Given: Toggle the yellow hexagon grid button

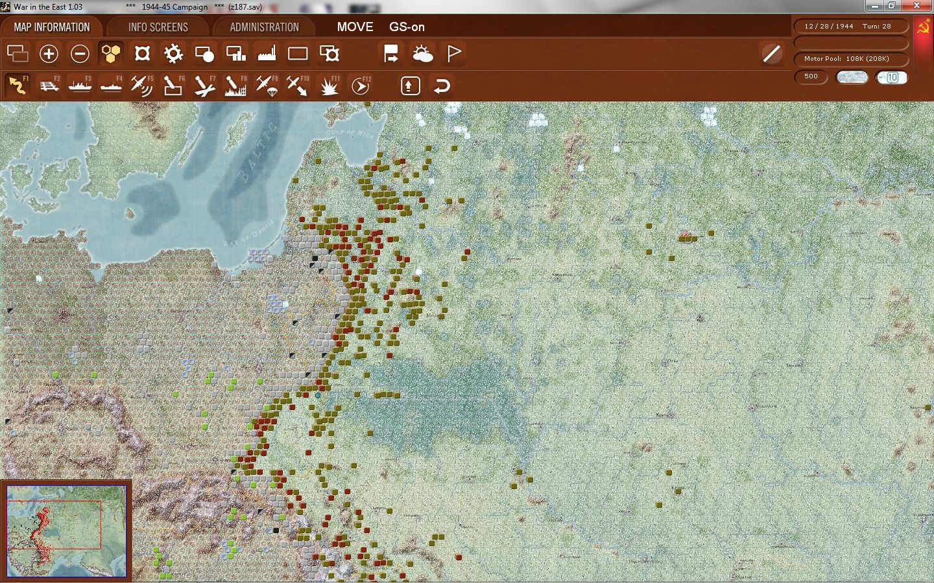Looking at the screenshot, I should coord(111,54).
